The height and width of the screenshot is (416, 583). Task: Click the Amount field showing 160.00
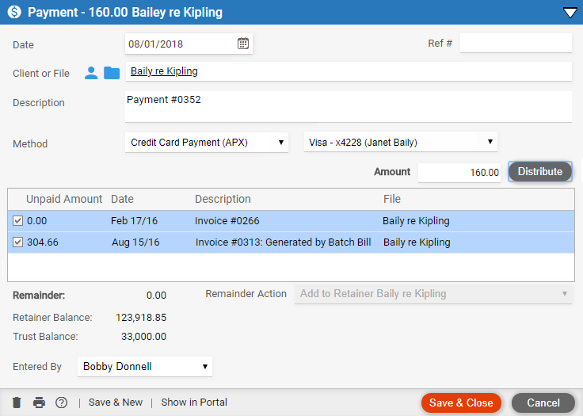tap(460, 172)
